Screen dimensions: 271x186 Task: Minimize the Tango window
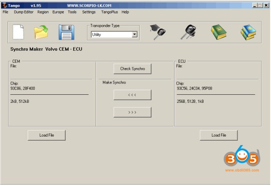(254, 5)
